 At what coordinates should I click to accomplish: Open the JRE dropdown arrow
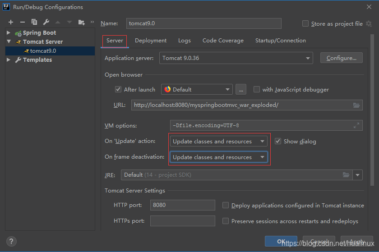[x=357, y=175]
